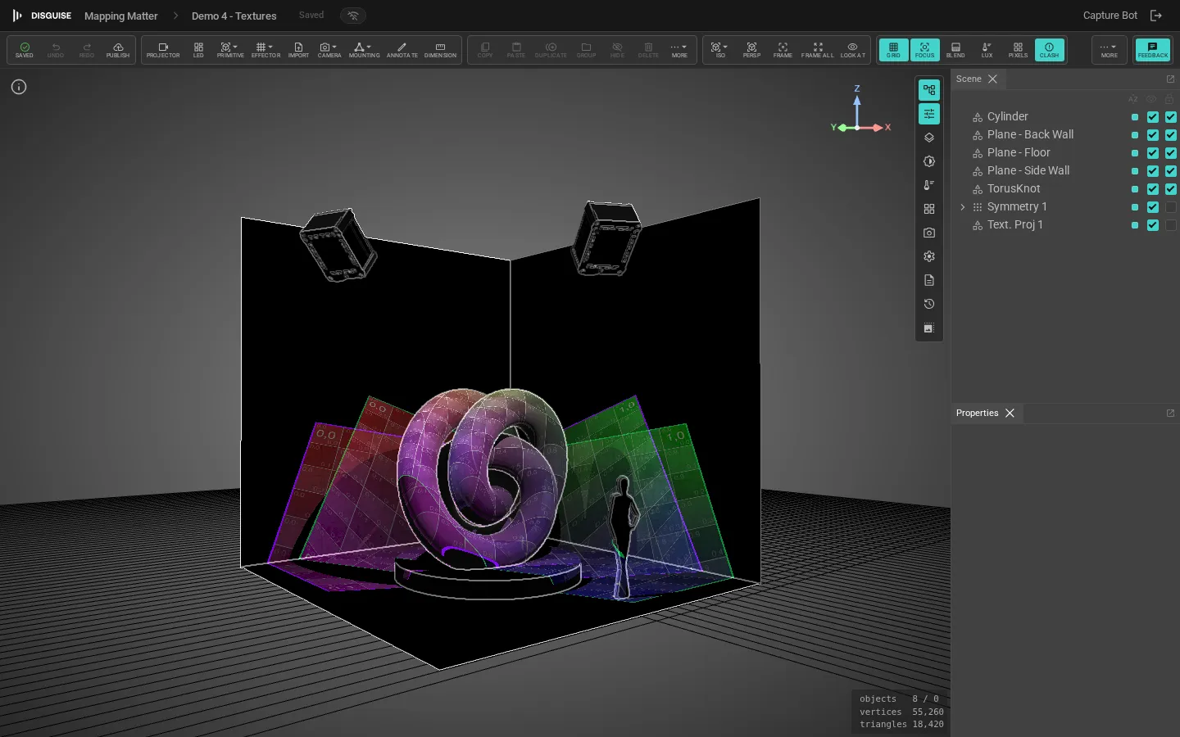Activate the Look At tool
1180x737 pixels.
pos(852,50)
